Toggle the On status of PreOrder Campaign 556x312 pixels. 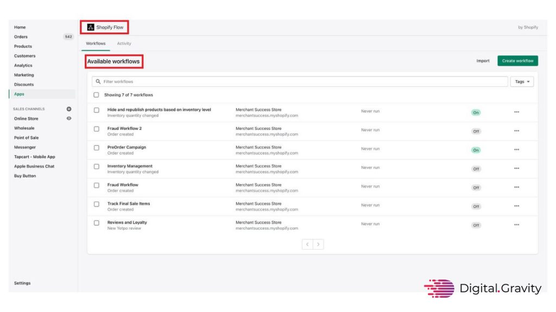pos(476,150)
